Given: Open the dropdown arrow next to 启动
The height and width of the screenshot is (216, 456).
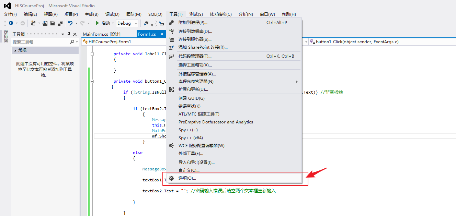Looking at the screenshot, I should (113, 23).
